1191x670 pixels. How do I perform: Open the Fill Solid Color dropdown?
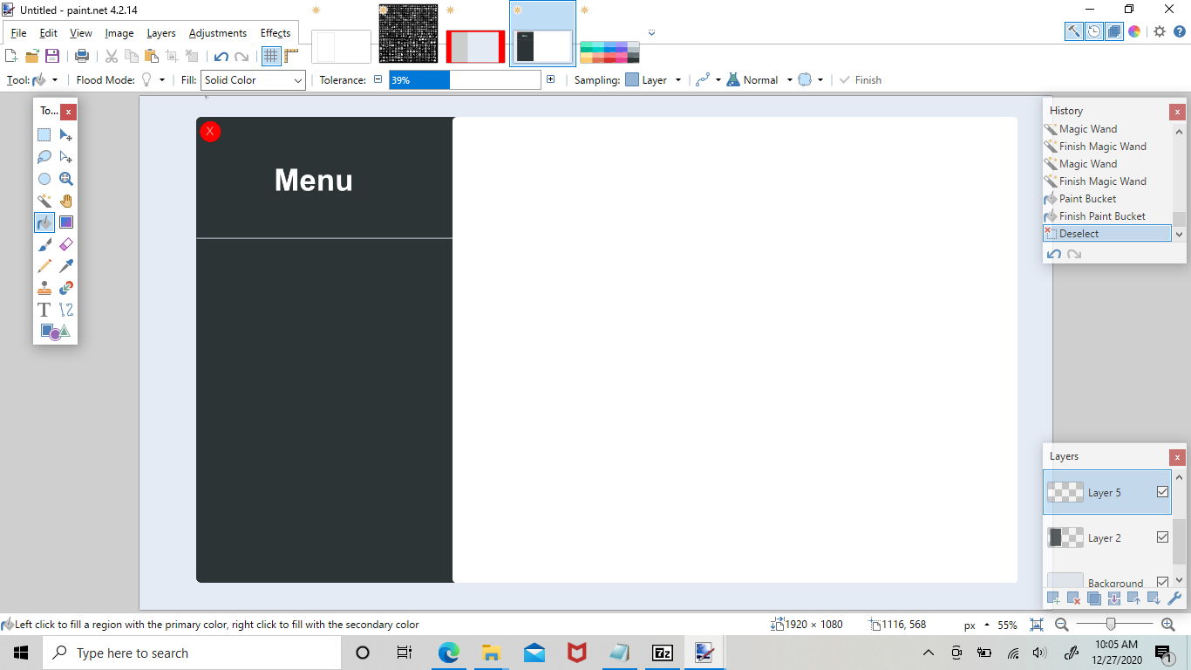(x=253, y=80)
